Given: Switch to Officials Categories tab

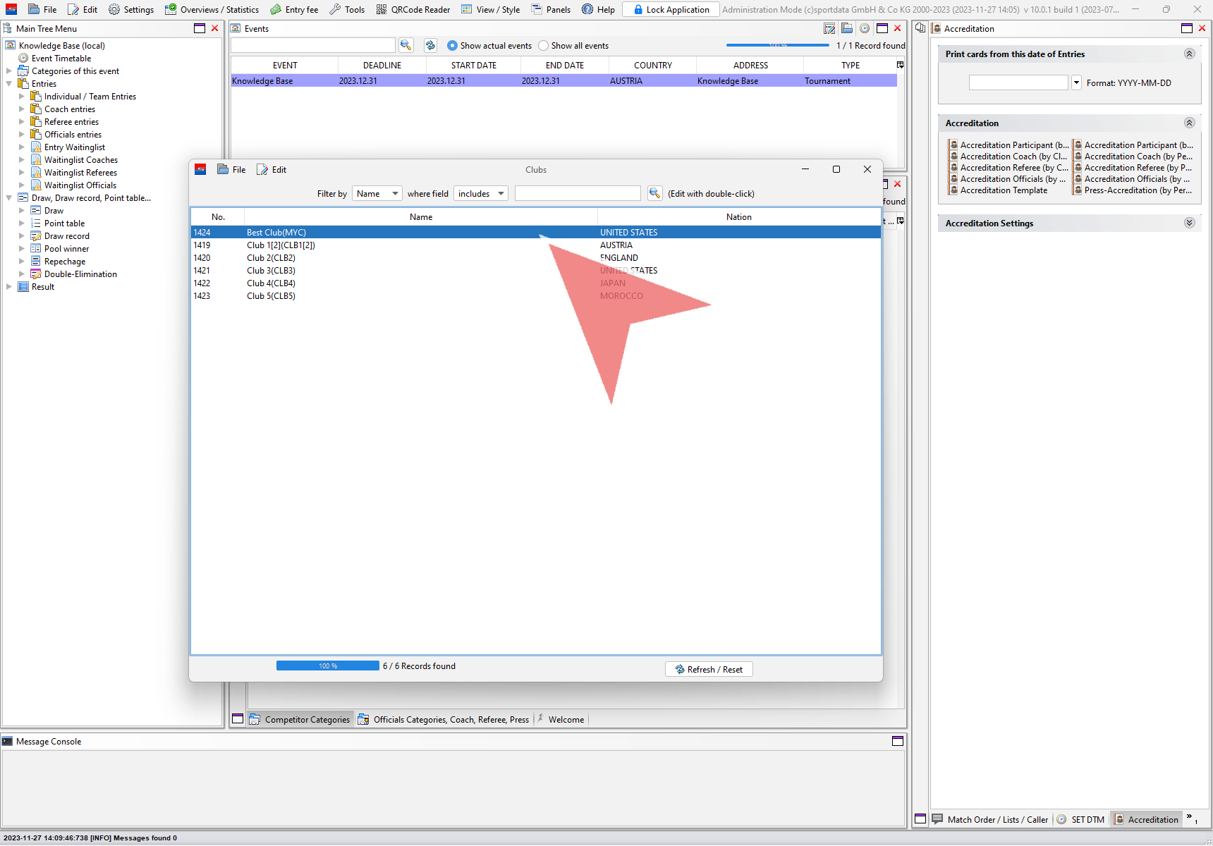Looking at the screenshot, I should (x=444, y=720).
